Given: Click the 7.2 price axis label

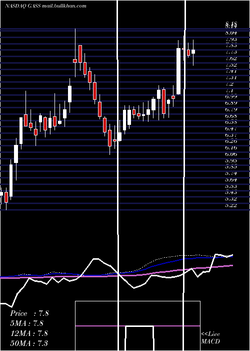Looking at the screenshot, I should click(229, 84).
